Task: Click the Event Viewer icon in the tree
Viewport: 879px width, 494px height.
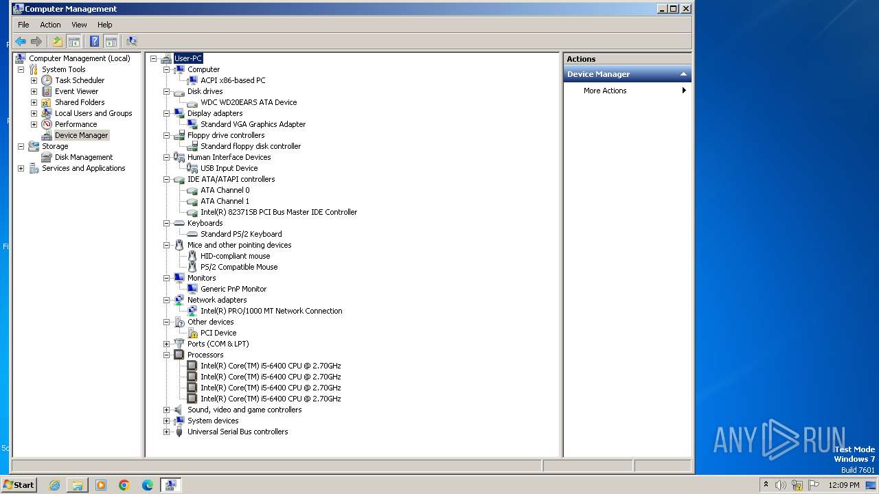Action: coord(47,91)
